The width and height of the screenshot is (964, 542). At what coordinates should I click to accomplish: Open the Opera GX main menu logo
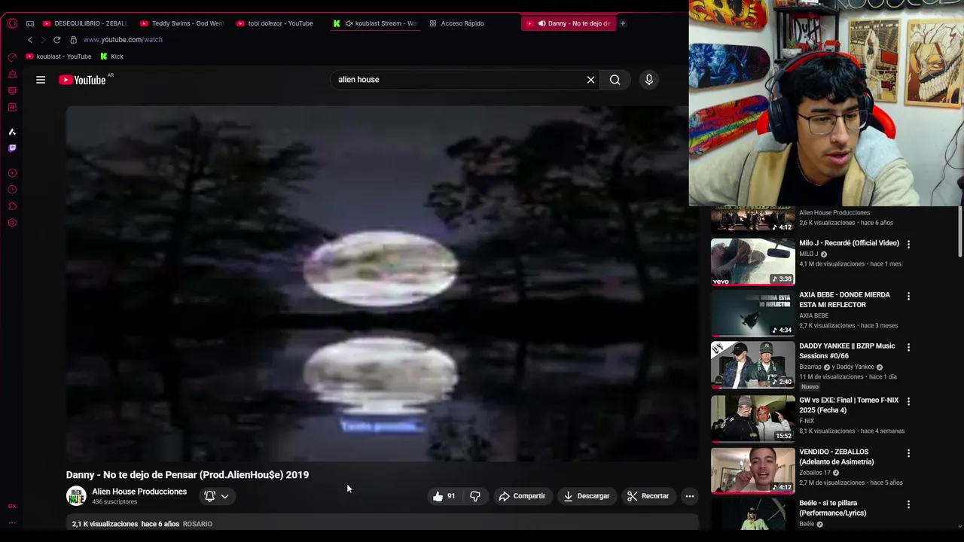coord(12,23)
